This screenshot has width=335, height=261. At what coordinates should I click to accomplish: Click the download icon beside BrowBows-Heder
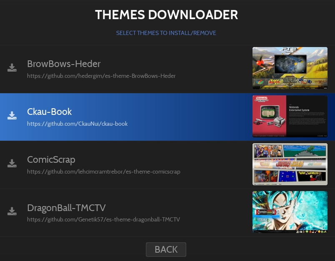point(12,68)
